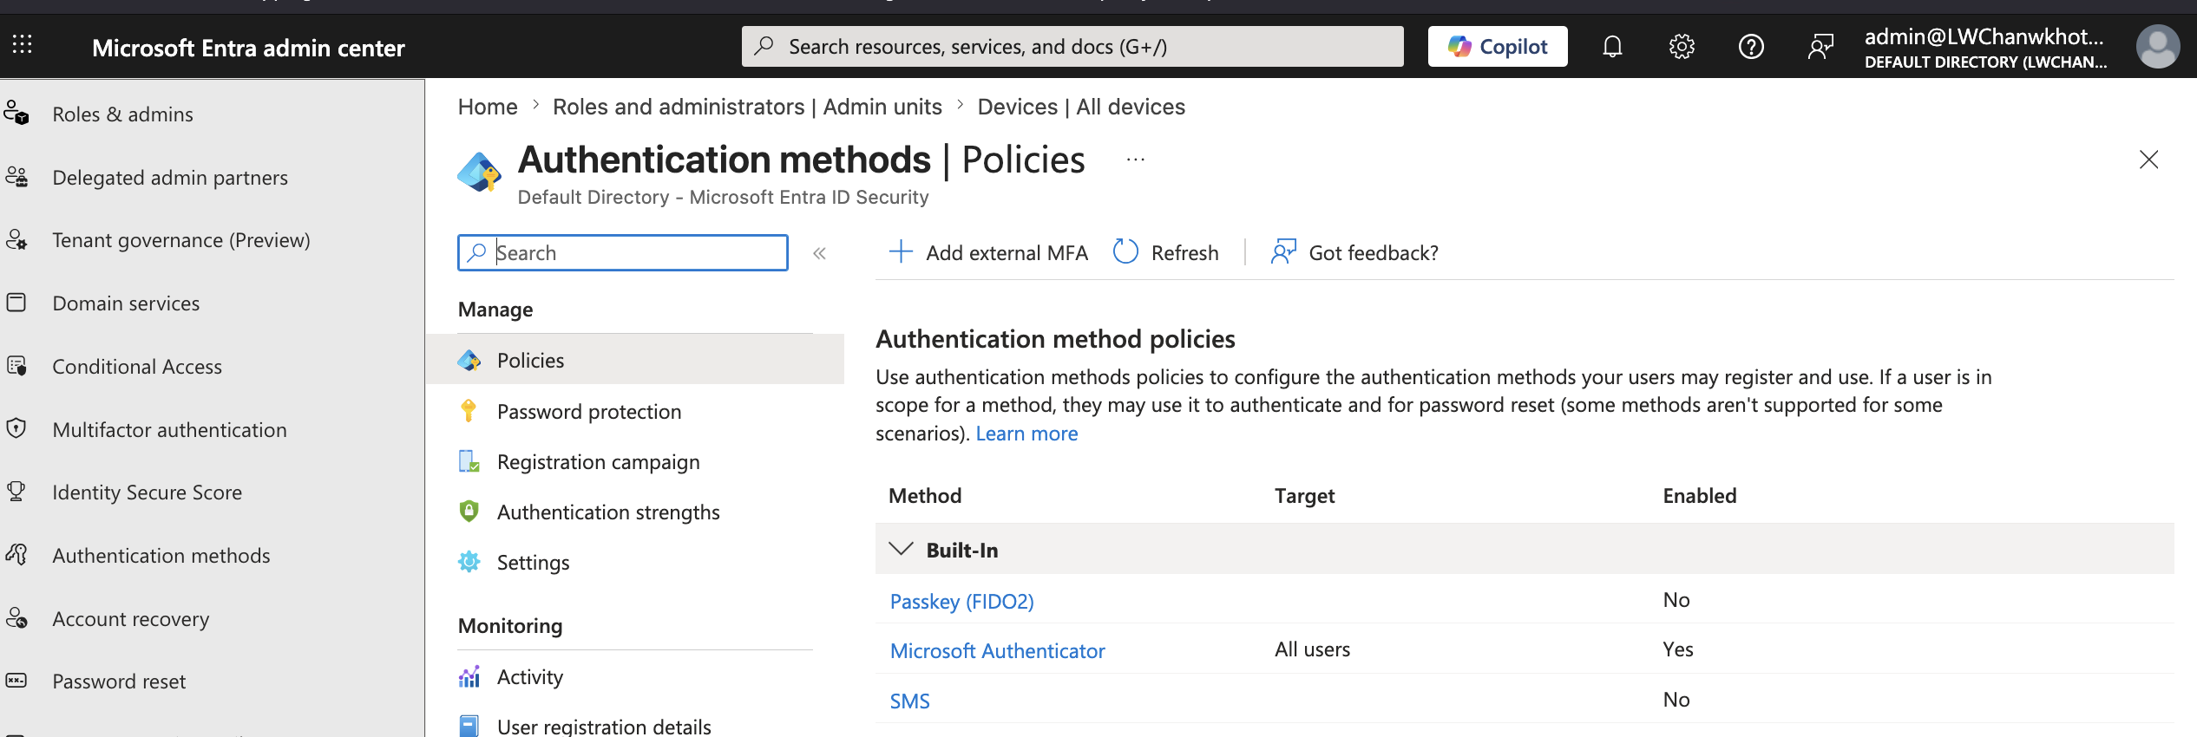The image size is (2197, 737).
Task: Click the Enabled column header
Action: pyautogui.click(x=1699, y=496)
